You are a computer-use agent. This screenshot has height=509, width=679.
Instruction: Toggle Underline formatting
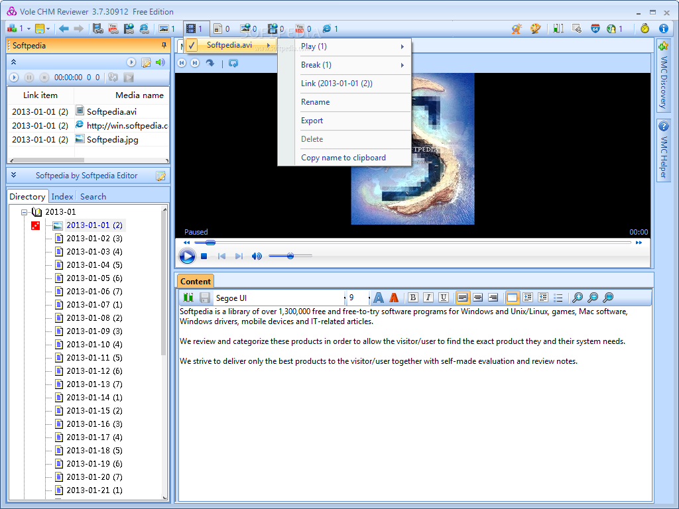point(443,298)
